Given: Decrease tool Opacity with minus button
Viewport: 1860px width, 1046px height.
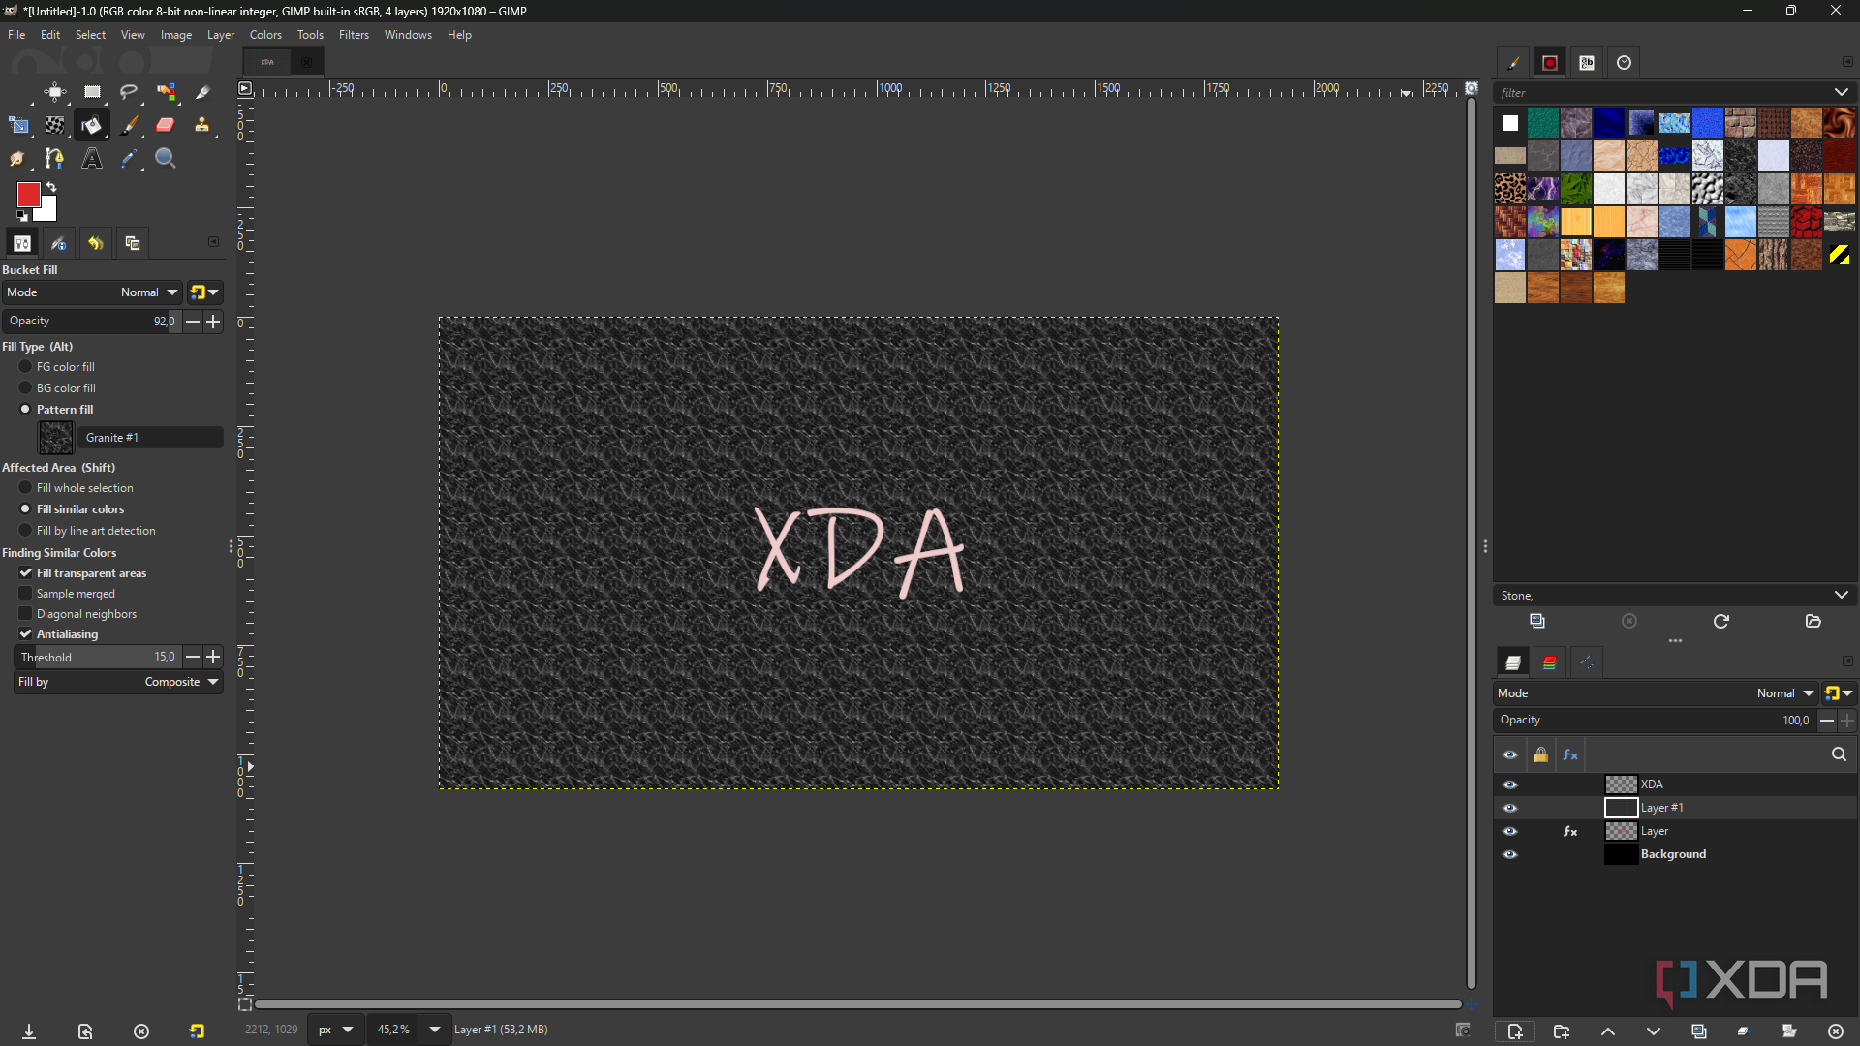Looking at the screenshot, I should pos(193,321).
